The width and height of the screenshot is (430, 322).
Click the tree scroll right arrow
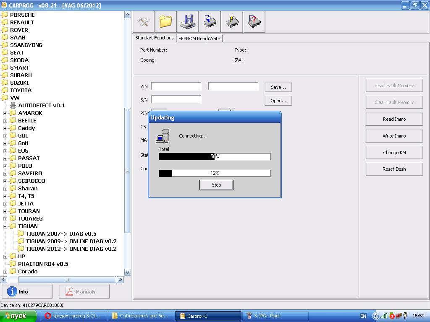[120, 280]
